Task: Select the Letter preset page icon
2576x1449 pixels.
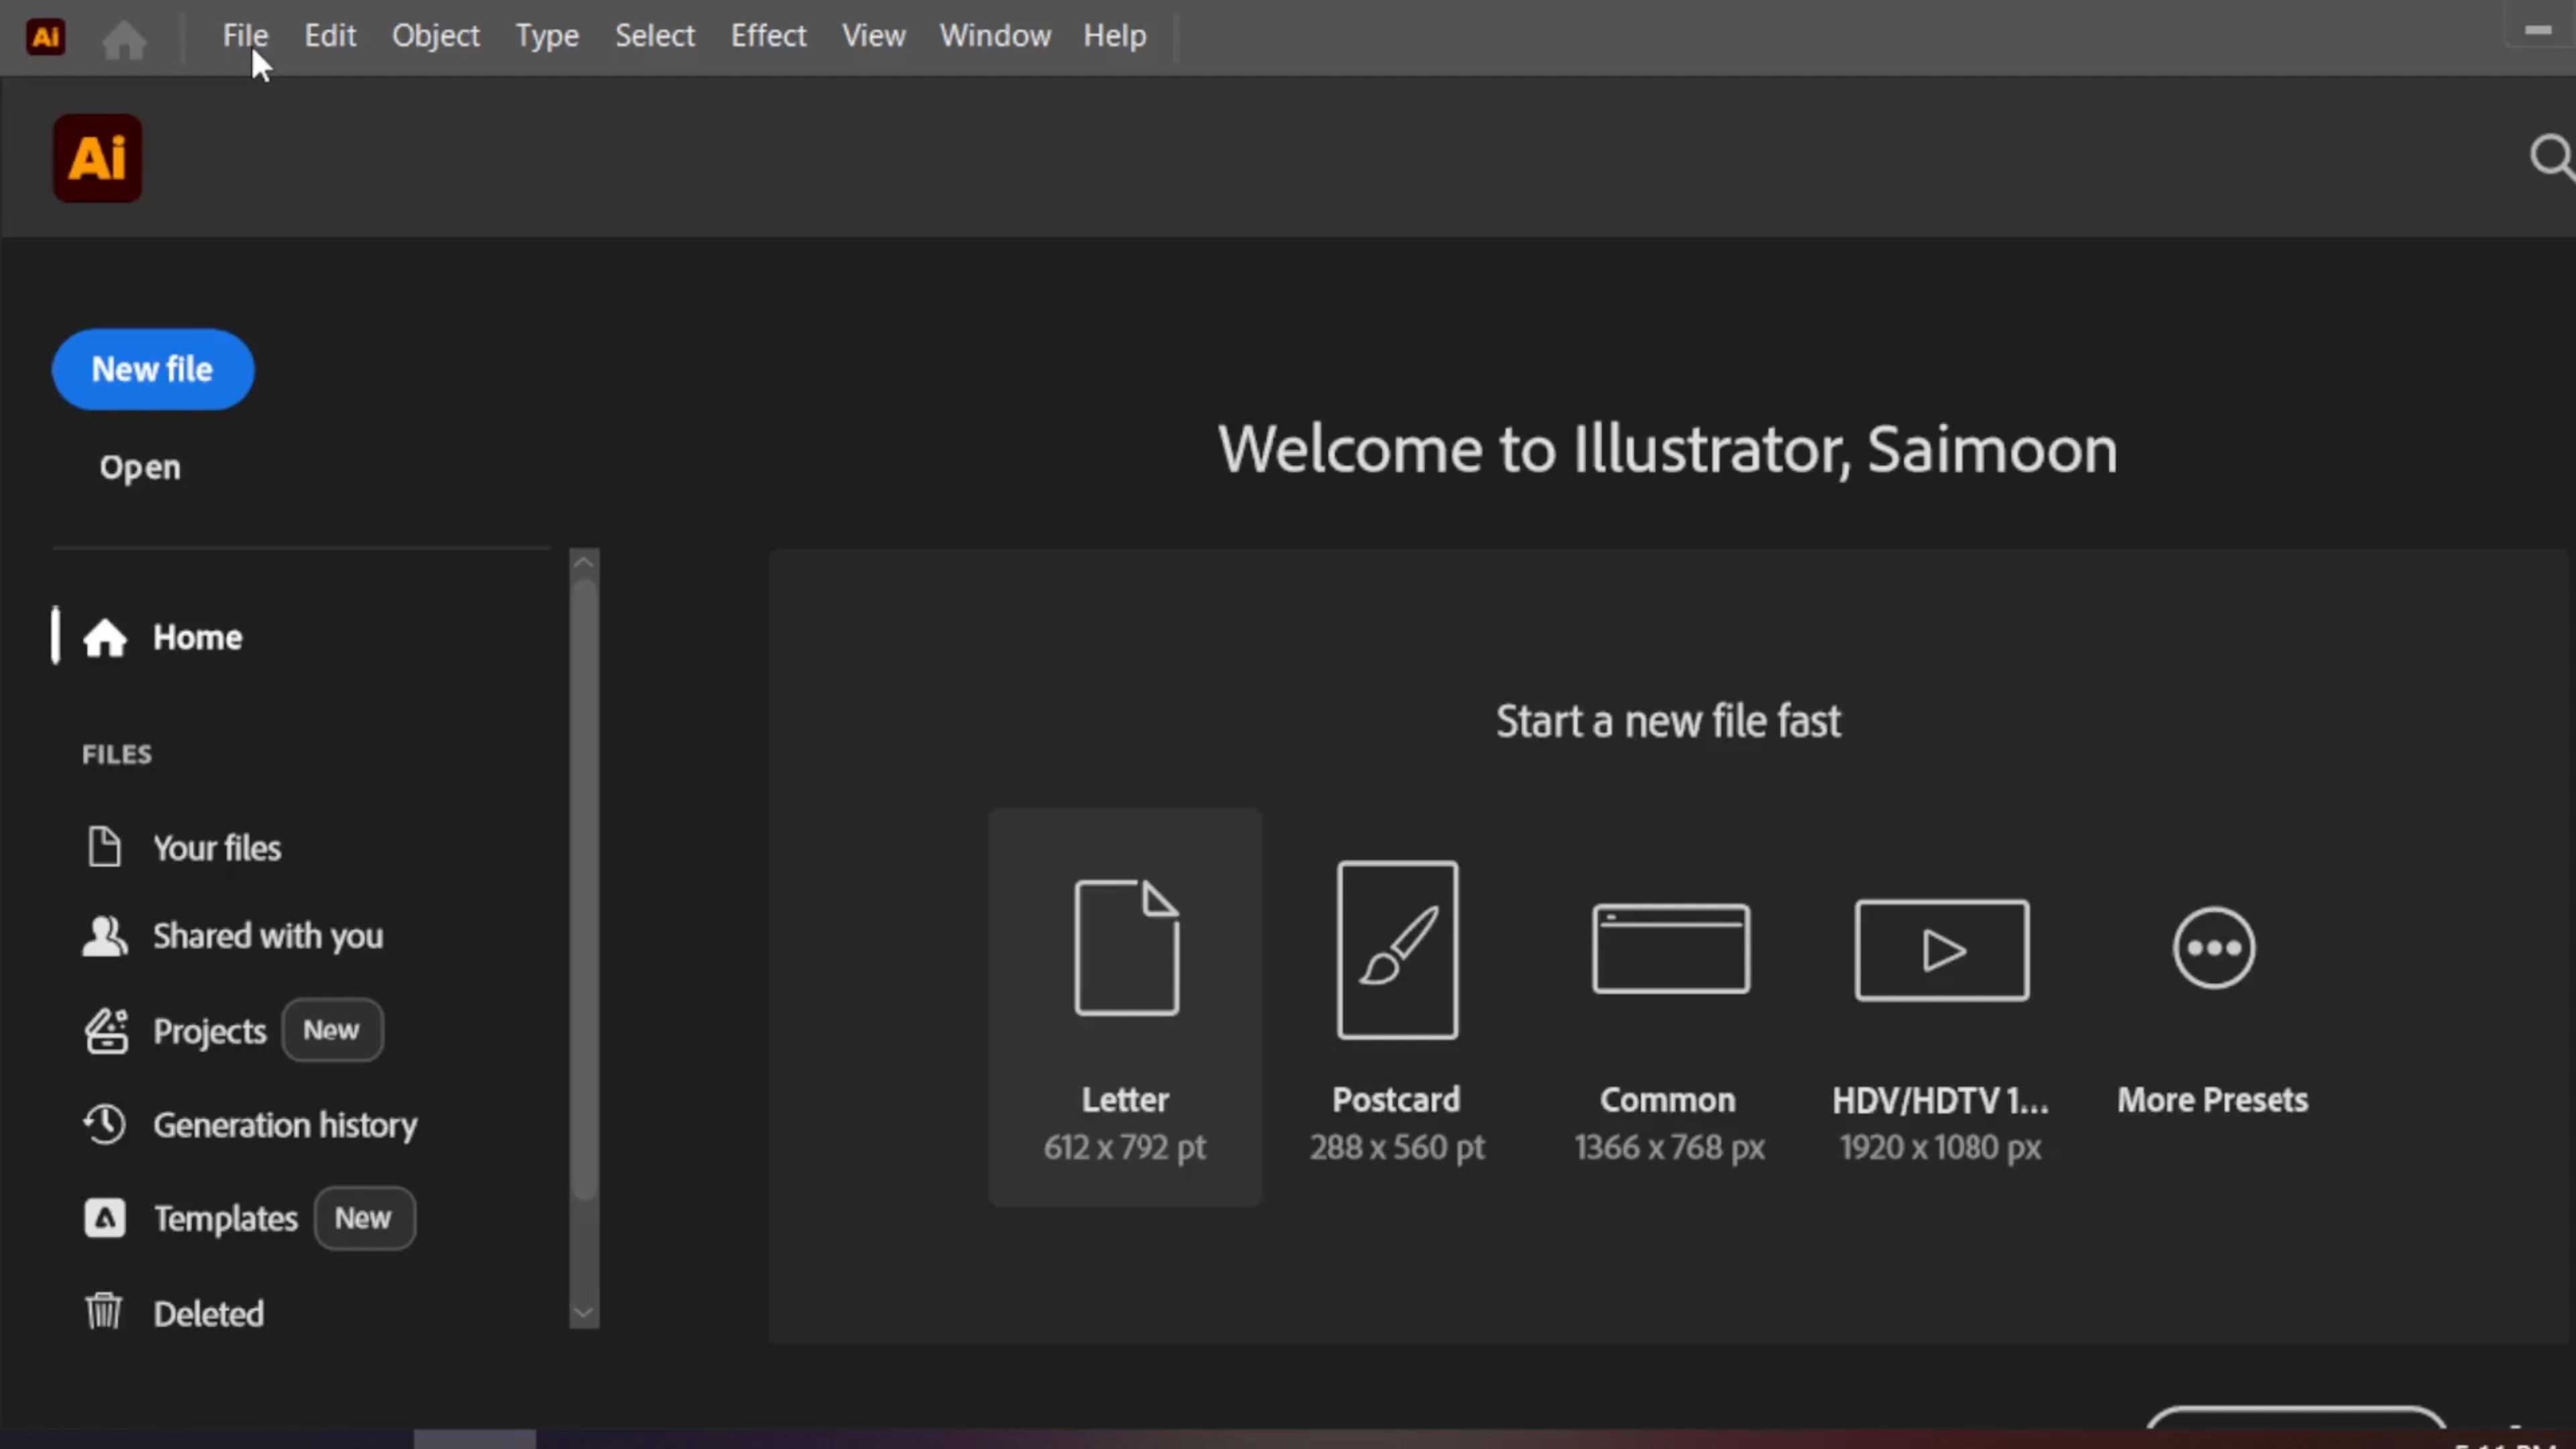Action: 1126,947
